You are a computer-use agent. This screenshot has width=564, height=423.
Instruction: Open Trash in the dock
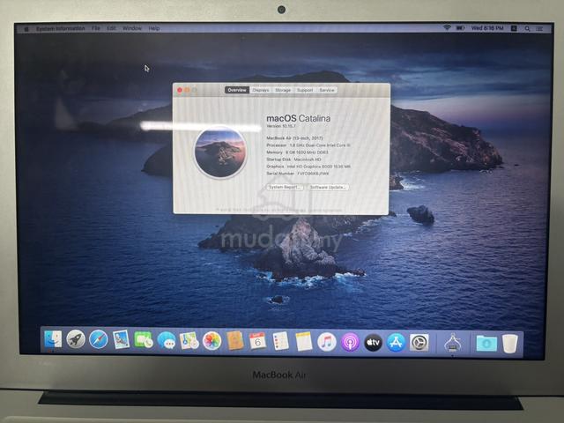510,344
